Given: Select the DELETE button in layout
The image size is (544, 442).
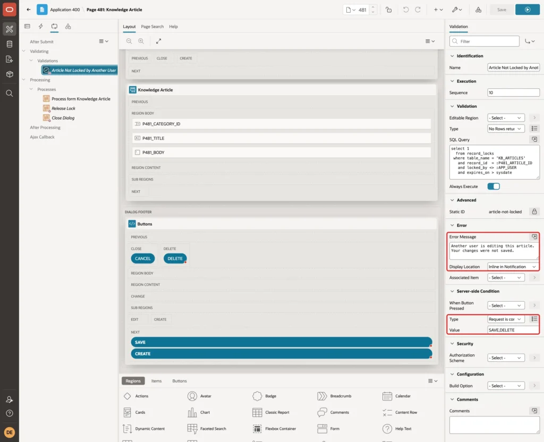Looking at the screenshot, I should pos(175,259).
